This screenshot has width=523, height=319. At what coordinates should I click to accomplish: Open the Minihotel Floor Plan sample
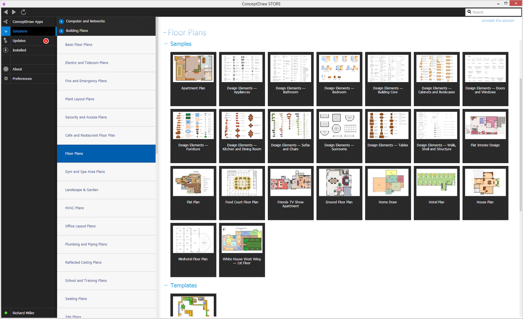[x=193, y=250]
